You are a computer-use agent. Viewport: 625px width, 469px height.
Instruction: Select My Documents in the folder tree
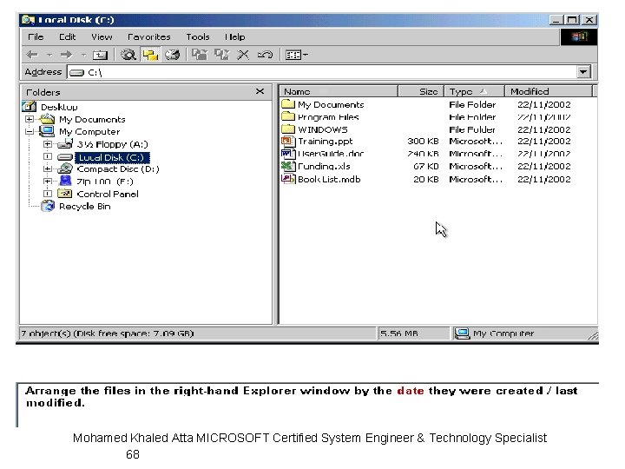click(92, 119)
